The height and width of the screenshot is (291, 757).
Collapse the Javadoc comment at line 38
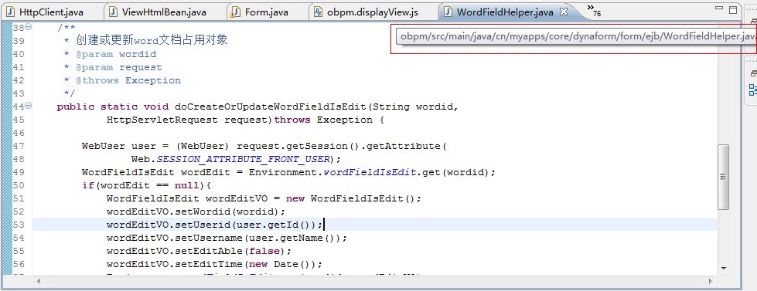(x=29, y=28)
